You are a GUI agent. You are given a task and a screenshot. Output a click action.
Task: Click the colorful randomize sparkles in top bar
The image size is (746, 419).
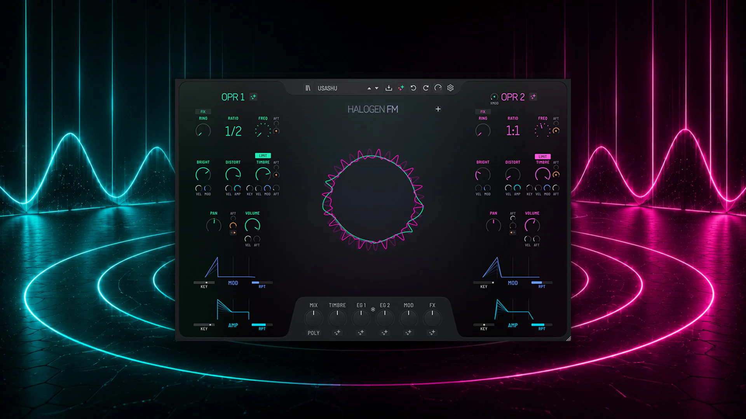tap(401, 88)
